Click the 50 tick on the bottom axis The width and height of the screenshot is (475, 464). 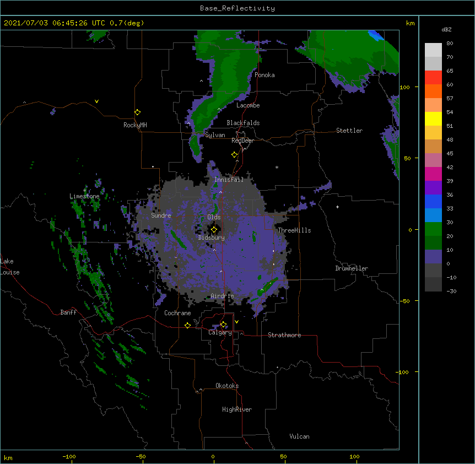[284, 456]
